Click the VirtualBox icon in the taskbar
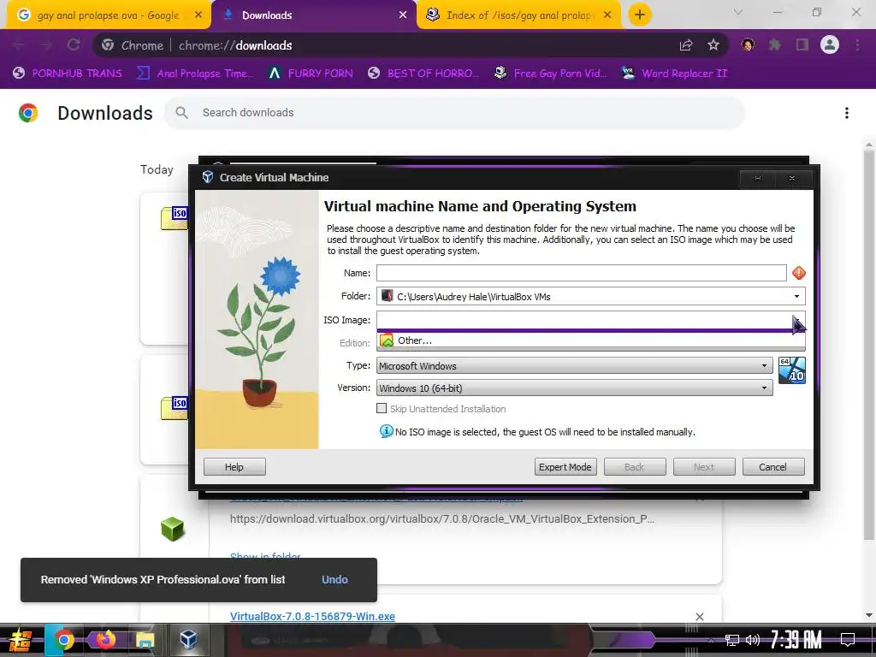The width and height of the screenshot is (876, 657). point(188,639)
